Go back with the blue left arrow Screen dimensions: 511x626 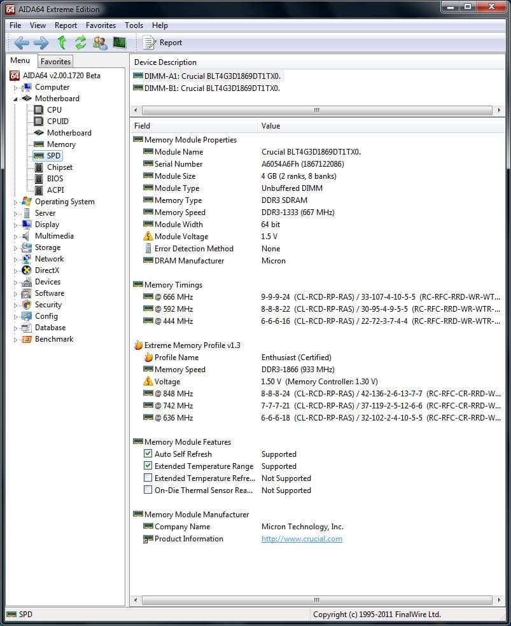coord(22,43)
